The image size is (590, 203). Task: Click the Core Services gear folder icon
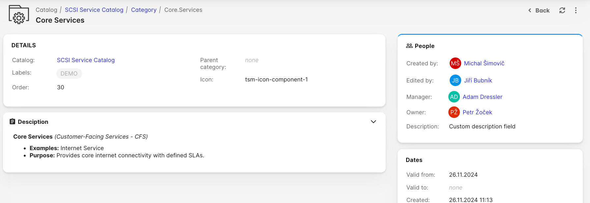click(19, 15)
